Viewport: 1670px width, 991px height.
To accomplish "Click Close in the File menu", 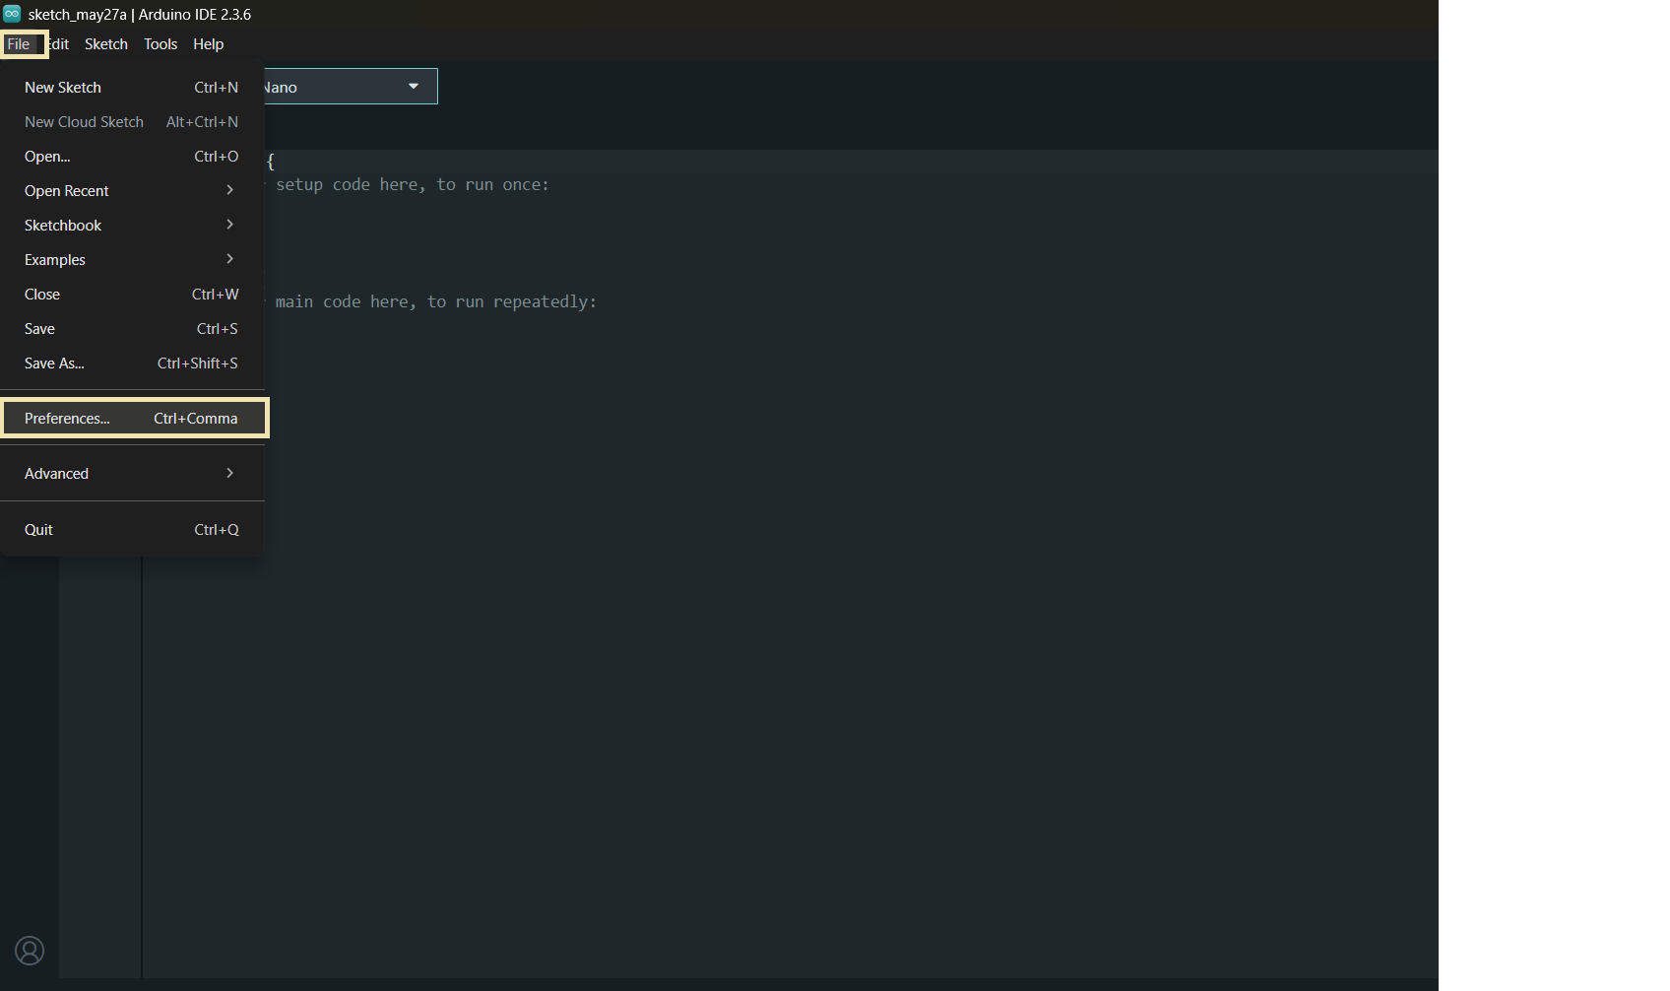I will 131,295.
